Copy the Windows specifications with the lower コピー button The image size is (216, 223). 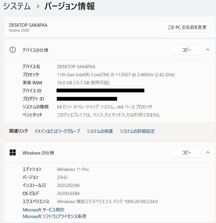[x=186, y=153]
